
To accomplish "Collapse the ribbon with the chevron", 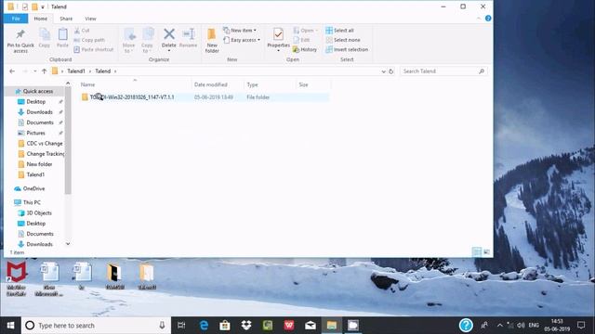I will click(479, 19).
